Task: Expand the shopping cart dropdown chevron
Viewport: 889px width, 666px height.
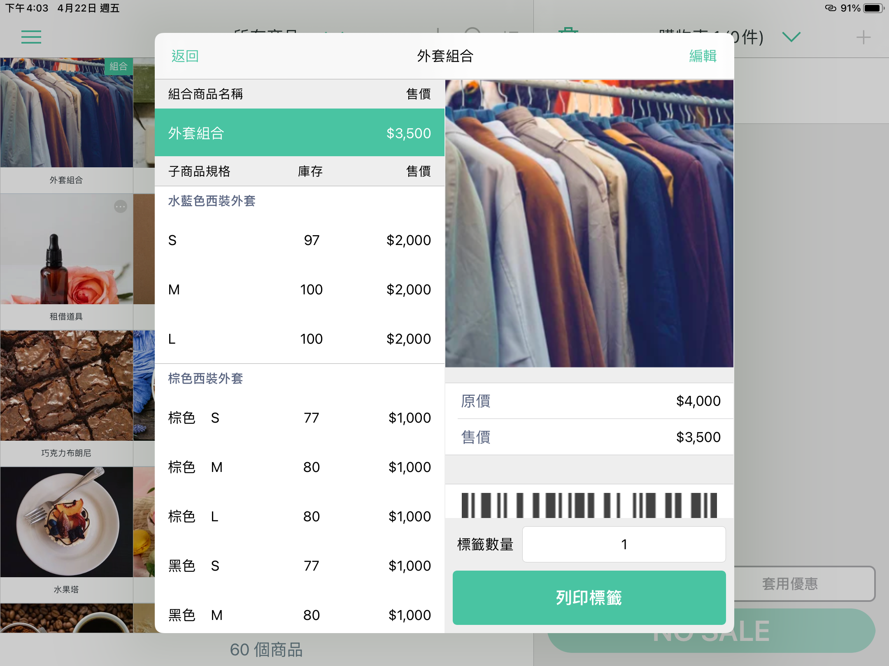Action: coord(791,37)
